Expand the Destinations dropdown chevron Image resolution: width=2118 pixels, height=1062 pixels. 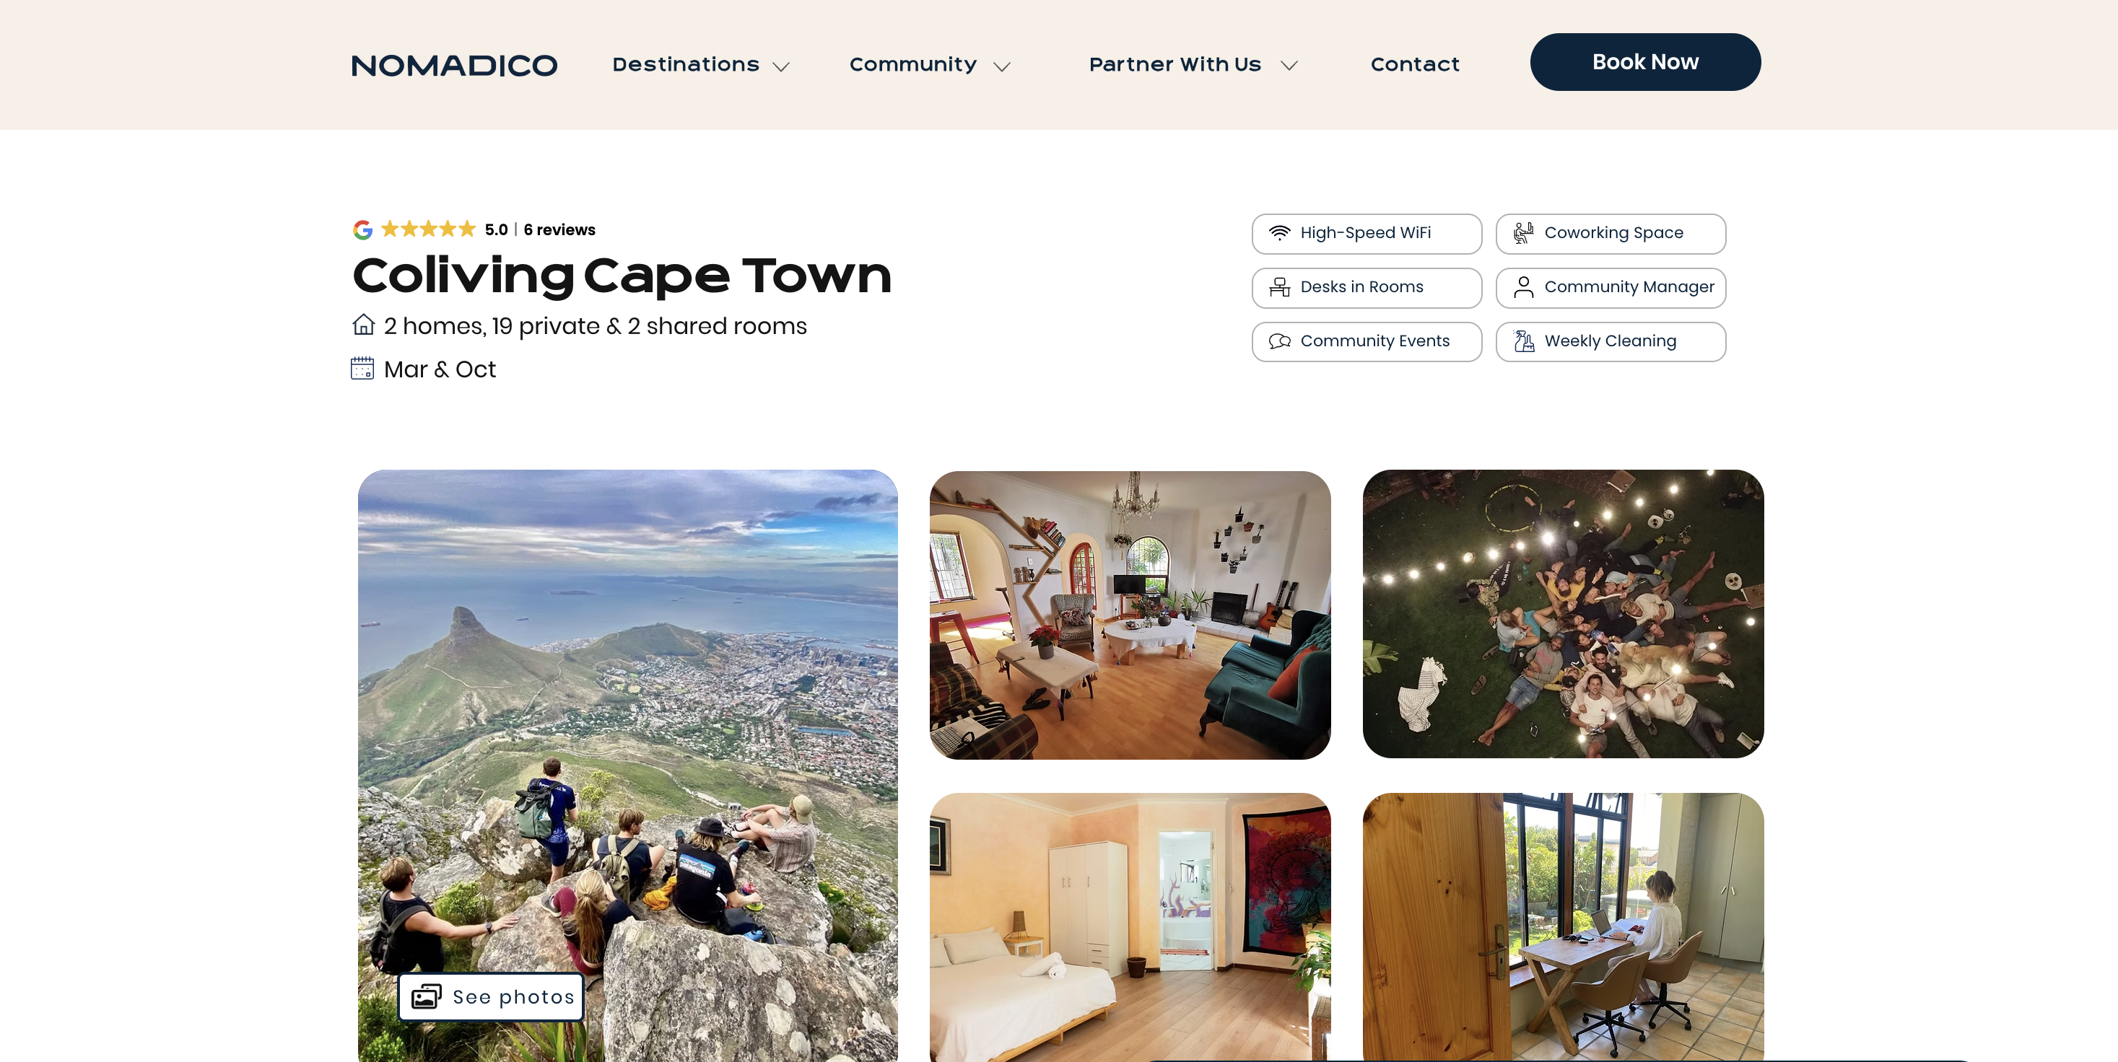click(781, 66)
